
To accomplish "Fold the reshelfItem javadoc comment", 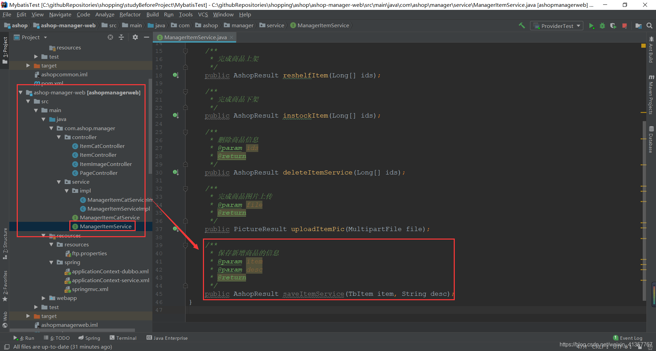I will tap(186, 51).
